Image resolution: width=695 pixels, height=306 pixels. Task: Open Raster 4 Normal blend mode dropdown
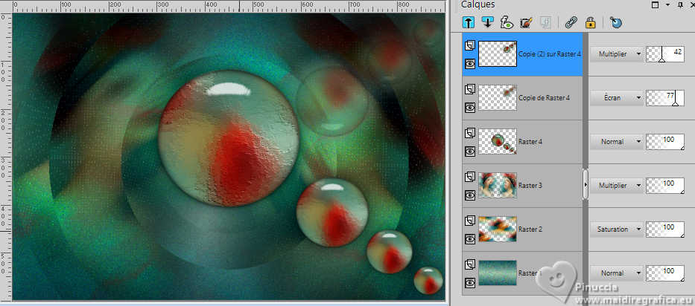(x=617, y=142)
